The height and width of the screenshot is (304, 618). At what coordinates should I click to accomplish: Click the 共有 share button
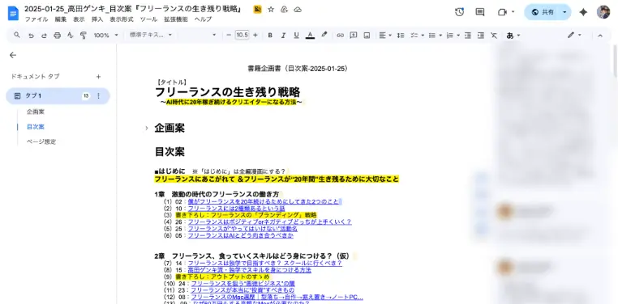tap(543, 12)
